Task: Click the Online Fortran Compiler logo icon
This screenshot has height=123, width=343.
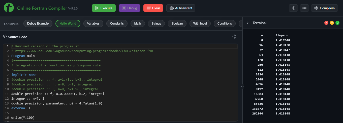Action: (9, 8)
